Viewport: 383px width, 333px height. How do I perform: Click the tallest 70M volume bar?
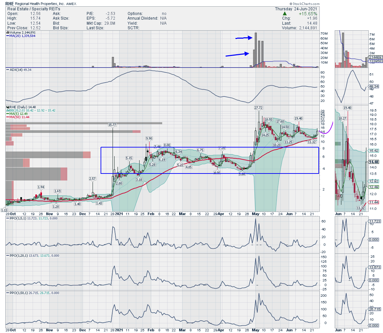(x=256, y=50)
